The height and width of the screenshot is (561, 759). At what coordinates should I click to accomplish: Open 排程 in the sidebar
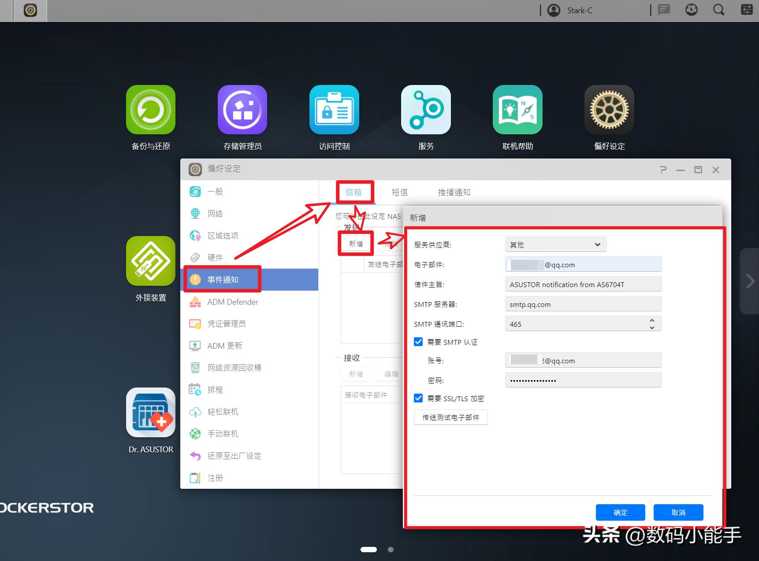point(249,390)
